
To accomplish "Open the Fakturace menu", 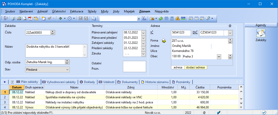I will tap(77, 11).
